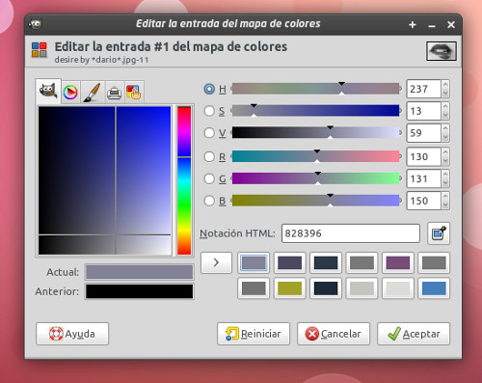Click the red field showing 130
The image size is (482, 383).
423,156
